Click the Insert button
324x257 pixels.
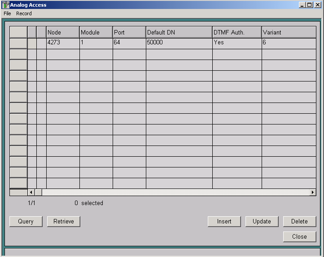(x=224, y=221)
